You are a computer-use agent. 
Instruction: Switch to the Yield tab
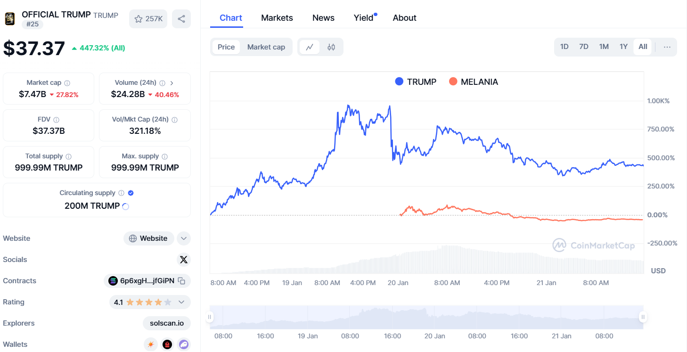click(x=364, y=18)
